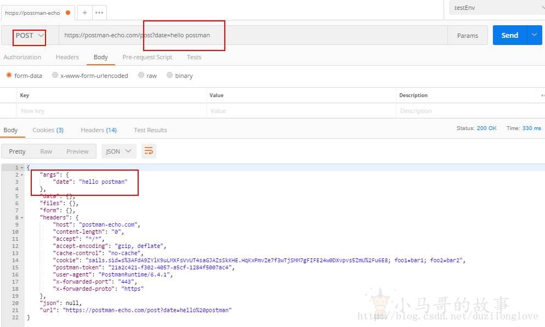Open the Test Results tab
Viewport: 545px width, 327px height.
pyautogui.click(x=150, y=129)
